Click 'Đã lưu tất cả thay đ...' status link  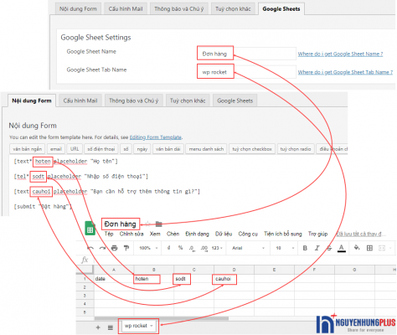click(x=361, y=234)
